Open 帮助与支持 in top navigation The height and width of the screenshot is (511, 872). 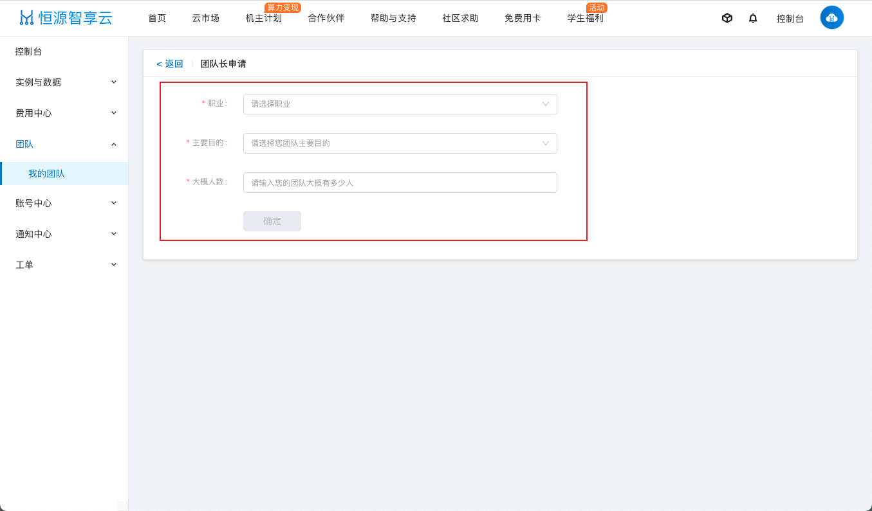tap(393, 18)
